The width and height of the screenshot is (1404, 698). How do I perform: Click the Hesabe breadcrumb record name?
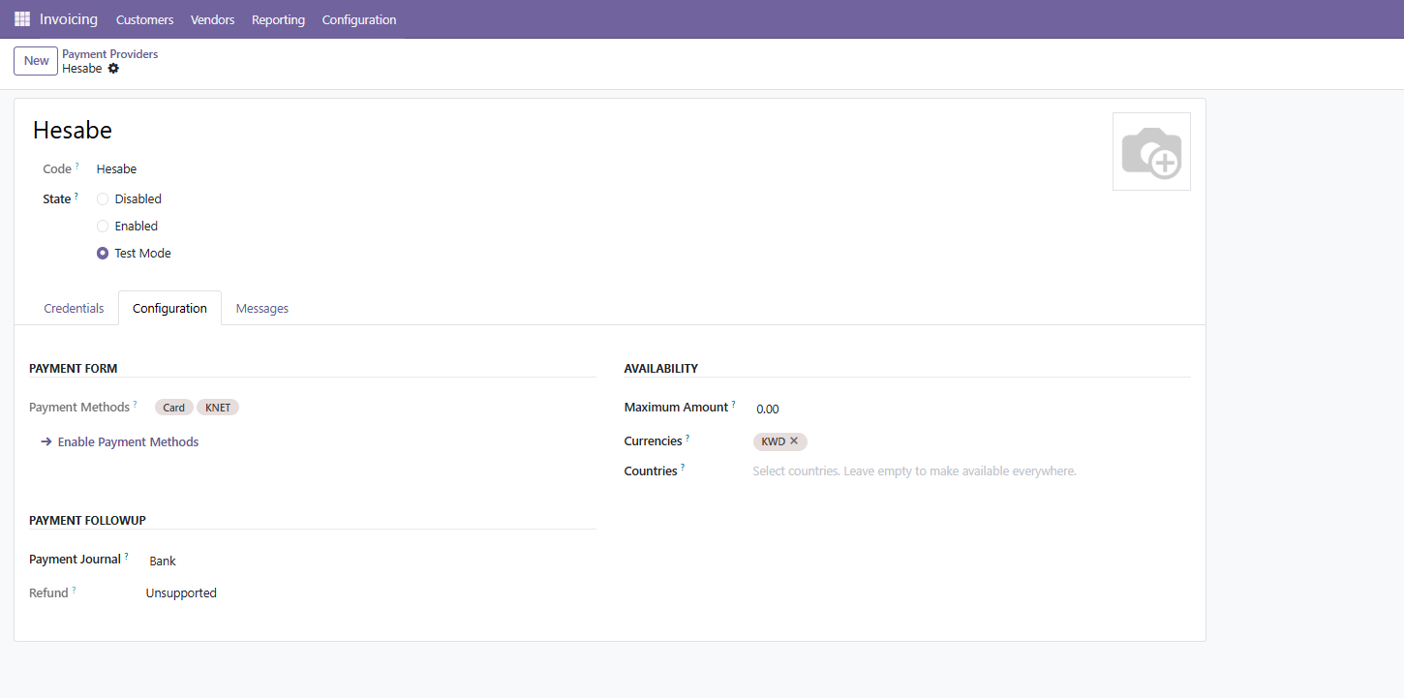82,69
